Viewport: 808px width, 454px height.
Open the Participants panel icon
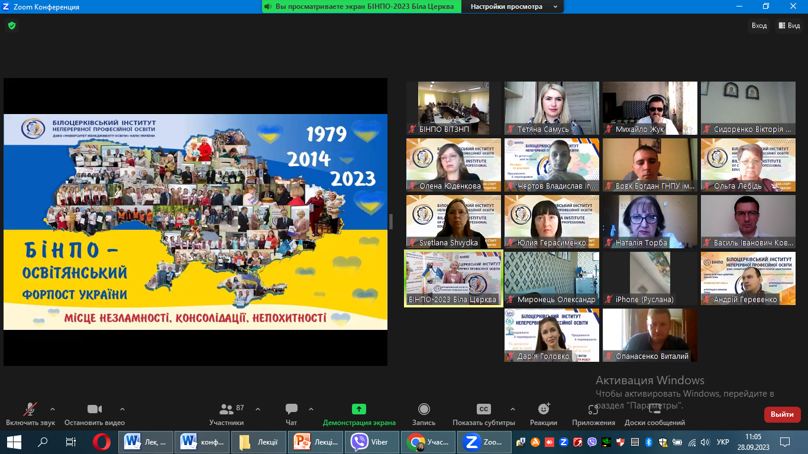(x=226, y=410)
